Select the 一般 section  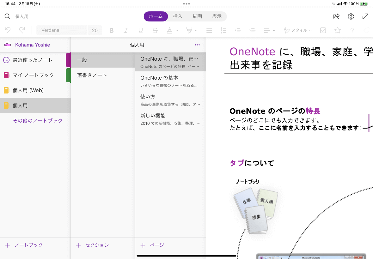pos(103,60)
